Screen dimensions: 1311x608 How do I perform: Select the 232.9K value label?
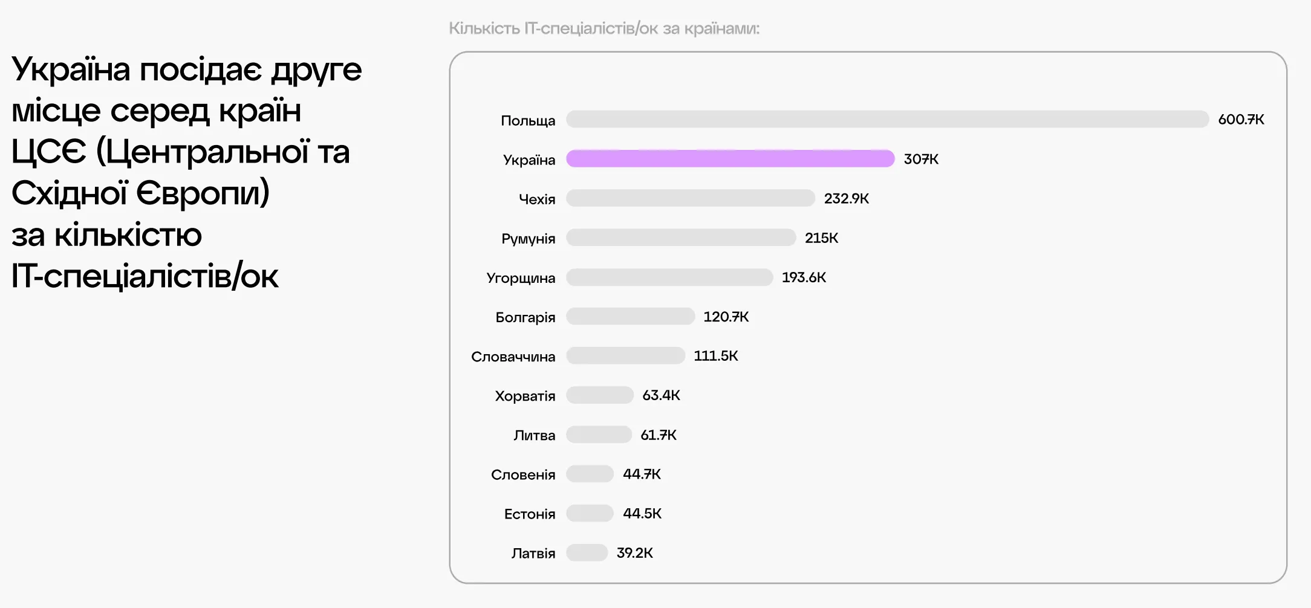pos(846,199)
